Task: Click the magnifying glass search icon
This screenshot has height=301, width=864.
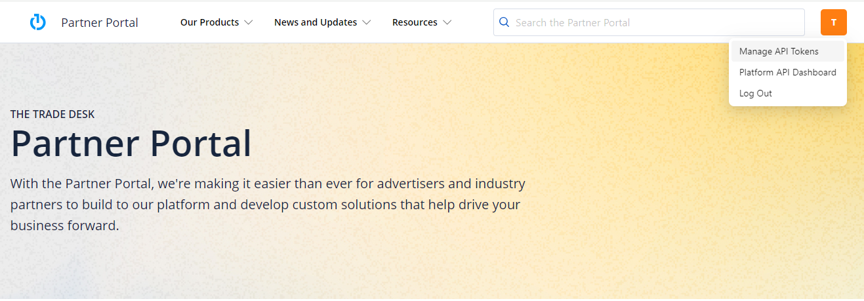Action: 504,22
